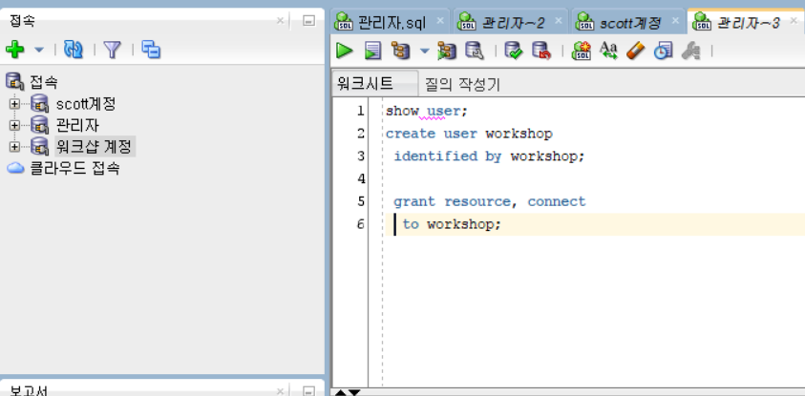Open the Explain Plan dropdown arrow
805x396 pixels.
[x=424, y=51]
